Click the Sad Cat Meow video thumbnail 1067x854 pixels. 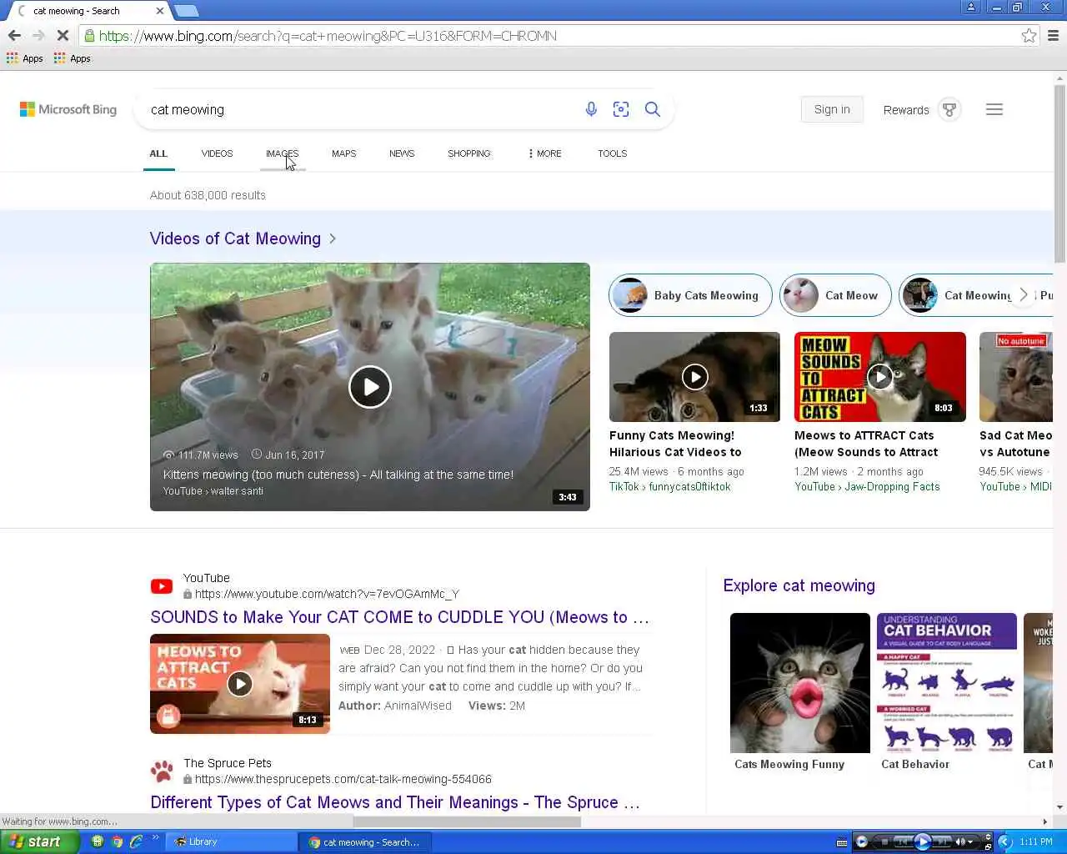[1016, 377]
